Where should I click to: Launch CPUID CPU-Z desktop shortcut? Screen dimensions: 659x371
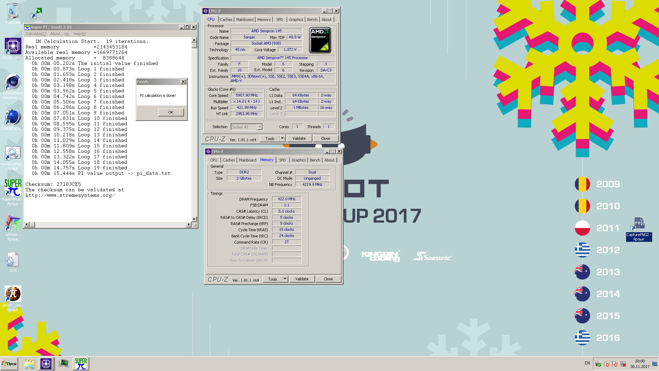[13, 48]
